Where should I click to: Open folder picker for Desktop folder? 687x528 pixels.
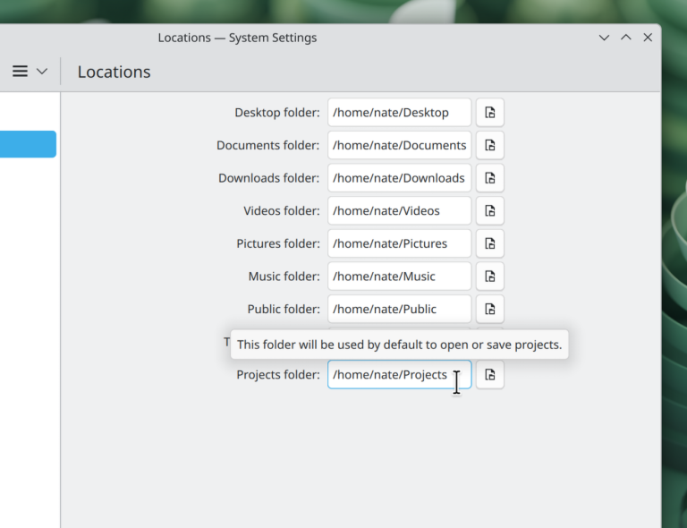[x=490, y=113]
